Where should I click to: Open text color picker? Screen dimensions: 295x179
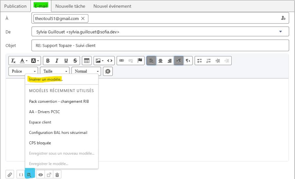click(x=24, y=61)
